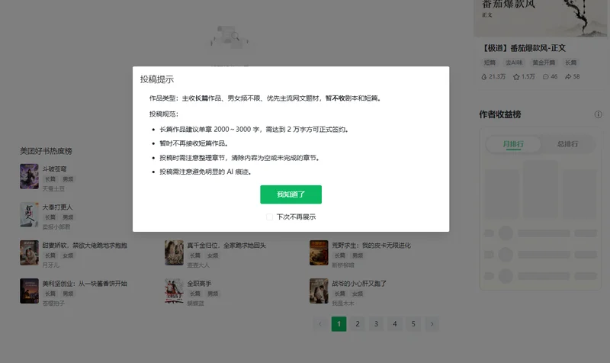Click the 作者收益榜 heading

(x=500, y=114)
